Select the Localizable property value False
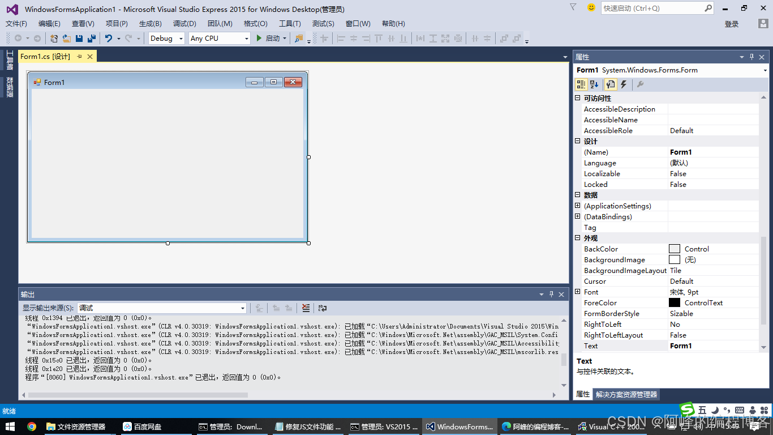The width and height of the screenshot is (773, 435). pos(714,173)
